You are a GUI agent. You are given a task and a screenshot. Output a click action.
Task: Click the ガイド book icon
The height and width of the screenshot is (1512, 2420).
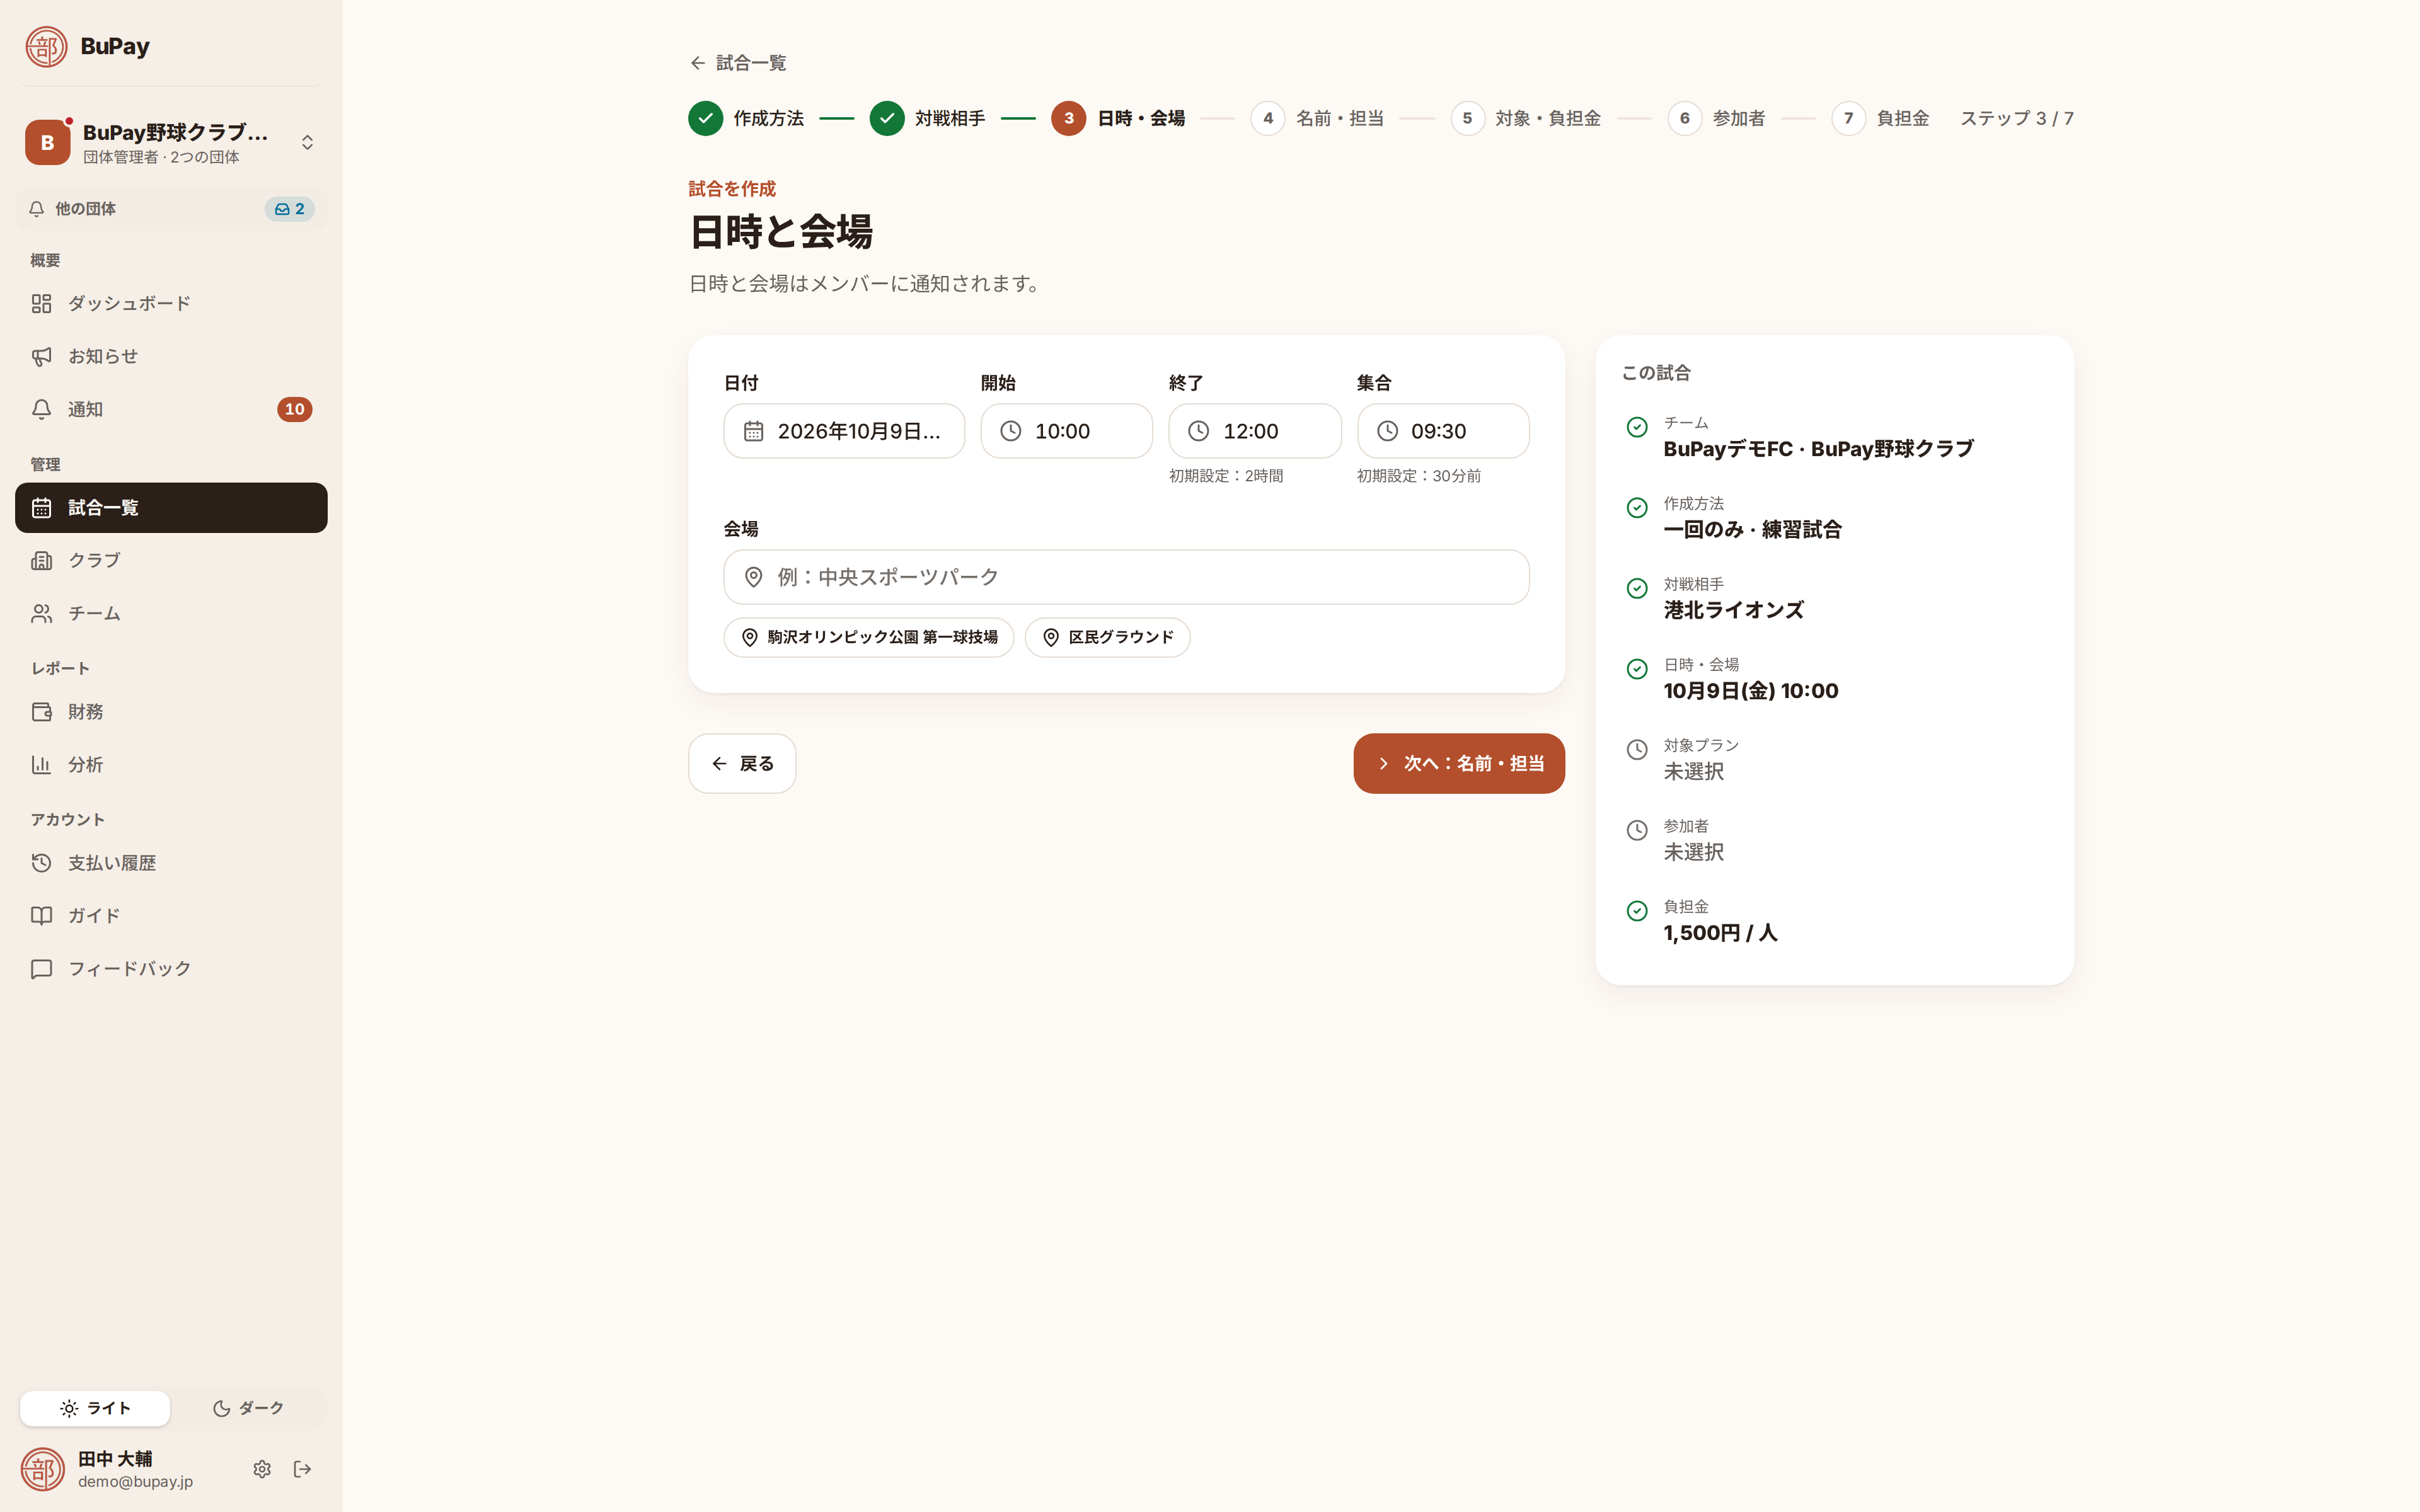pos(41,916)
